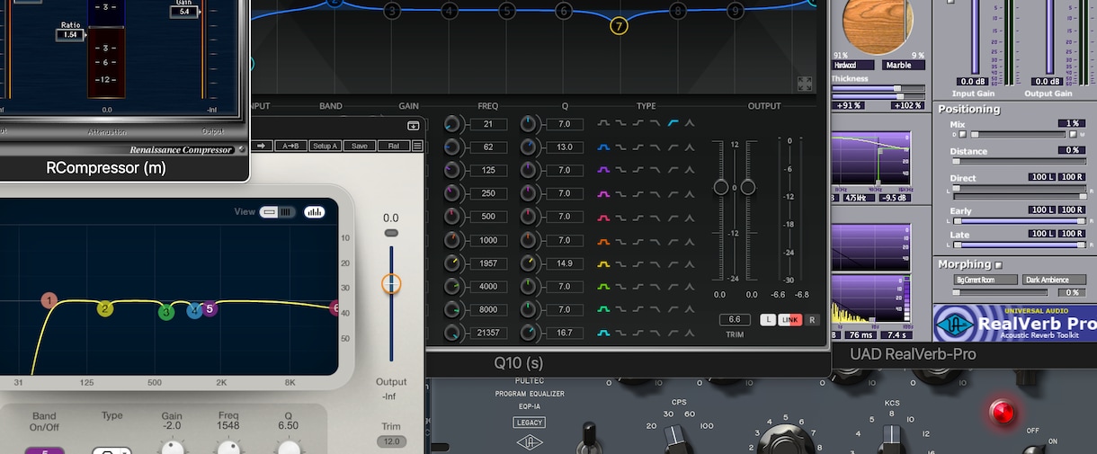Select bell filter type for 21357 Hz band
This screenshot has width=1097, height=454.
pos(604,333)
